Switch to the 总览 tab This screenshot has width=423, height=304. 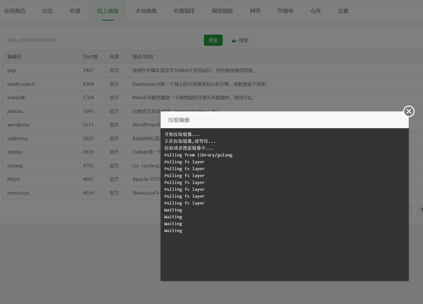tap(48, 11)
